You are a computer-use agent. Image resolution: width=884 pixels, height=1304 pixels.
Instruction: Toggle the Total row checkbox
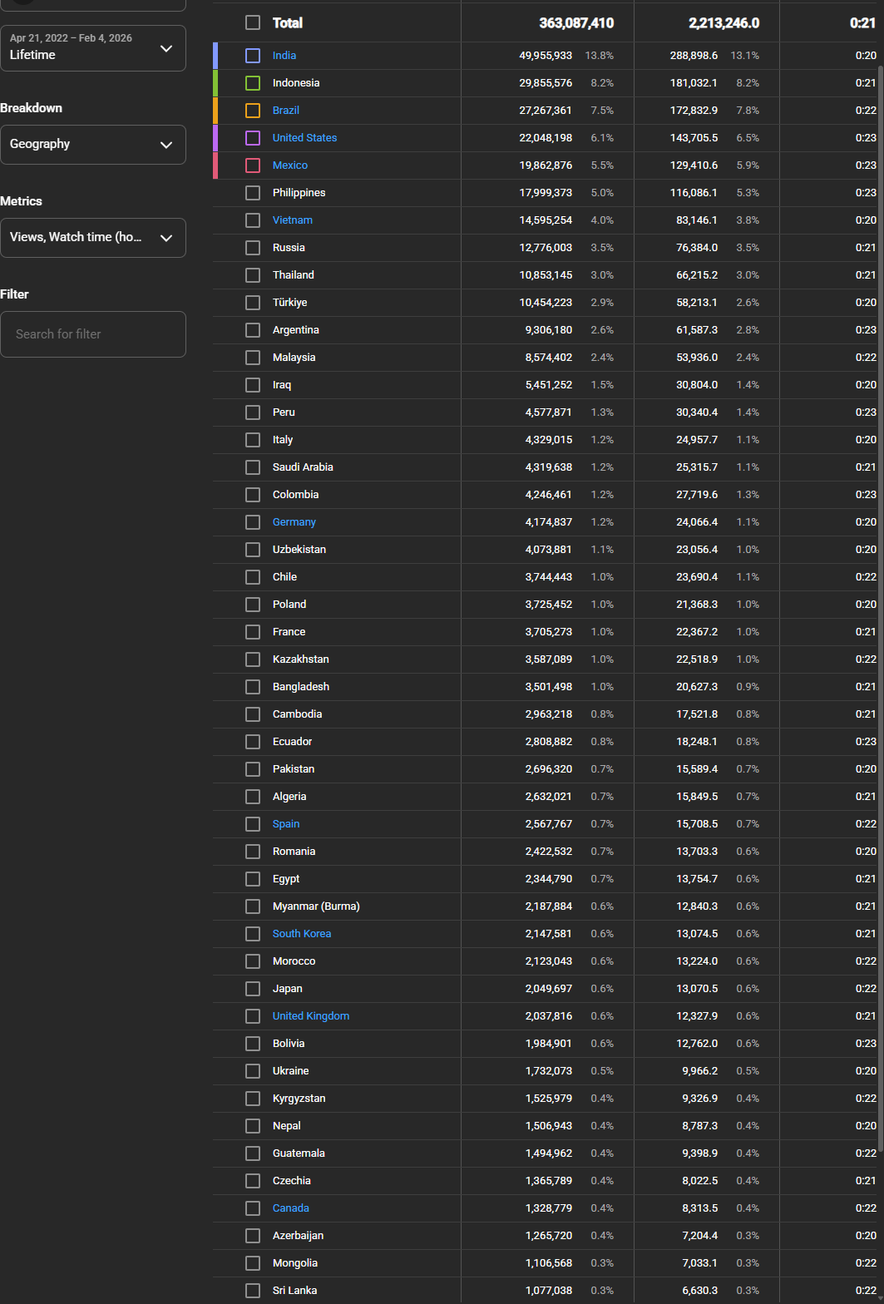(x=253, y=22)
